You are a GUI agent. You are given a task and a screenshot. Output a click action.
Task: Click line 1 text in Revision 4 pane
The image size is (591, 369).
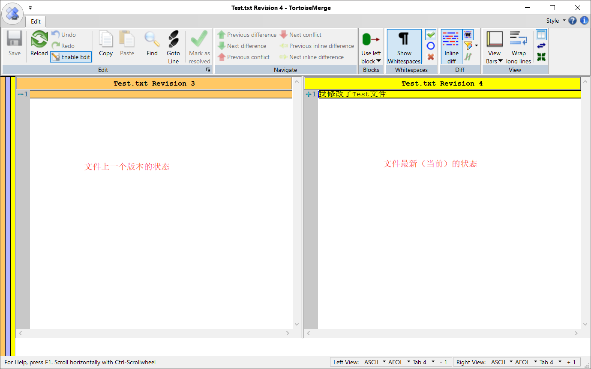click(x=352, y=94)
